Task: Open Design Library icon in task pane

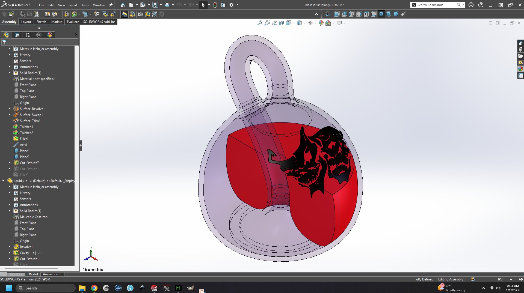Action: [520, 49]
